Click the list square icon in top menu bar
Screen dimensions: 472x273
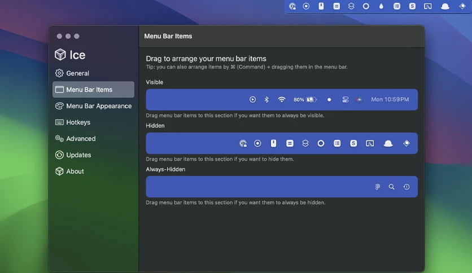coord(397,6)
